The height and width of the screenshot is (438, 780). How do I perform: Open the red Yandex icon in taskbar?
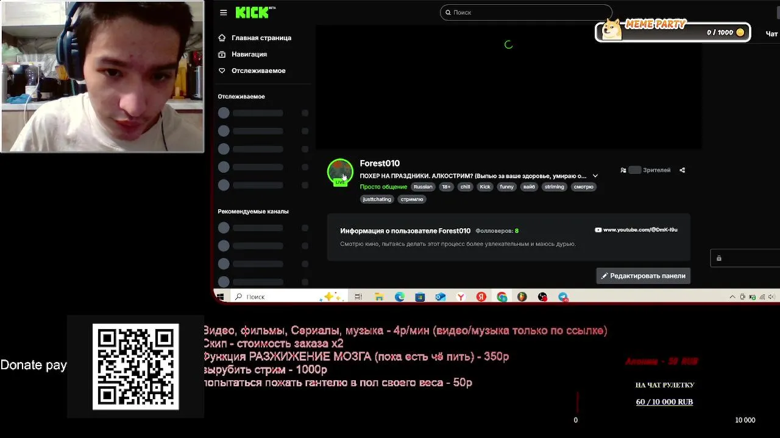pyautogui.click(x=481, y=296)
